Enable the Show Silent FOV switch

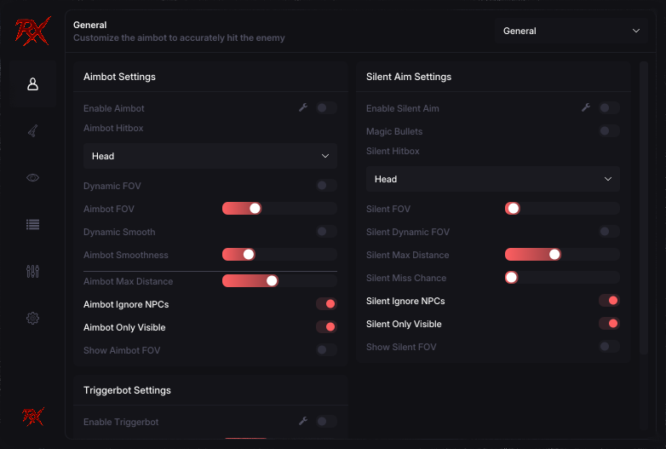pos(609,346)
